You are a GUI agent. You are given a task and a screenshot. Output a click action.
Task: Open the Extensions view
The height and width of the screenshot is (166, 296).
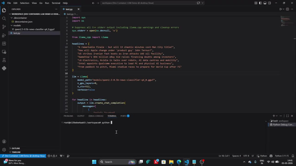tap(4, 44)
